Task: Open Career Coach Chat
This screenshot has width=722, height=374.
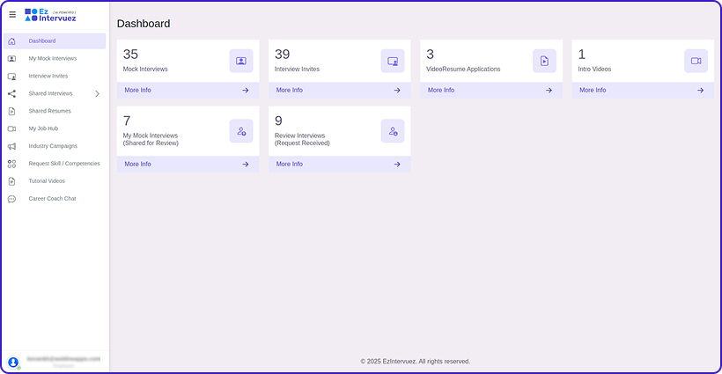Action: click(x=52, y=199)
